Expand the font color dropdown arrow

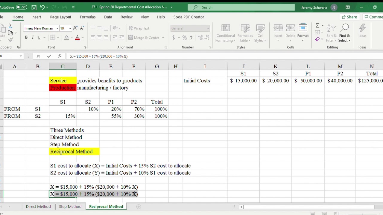click(x=83, y=38)
